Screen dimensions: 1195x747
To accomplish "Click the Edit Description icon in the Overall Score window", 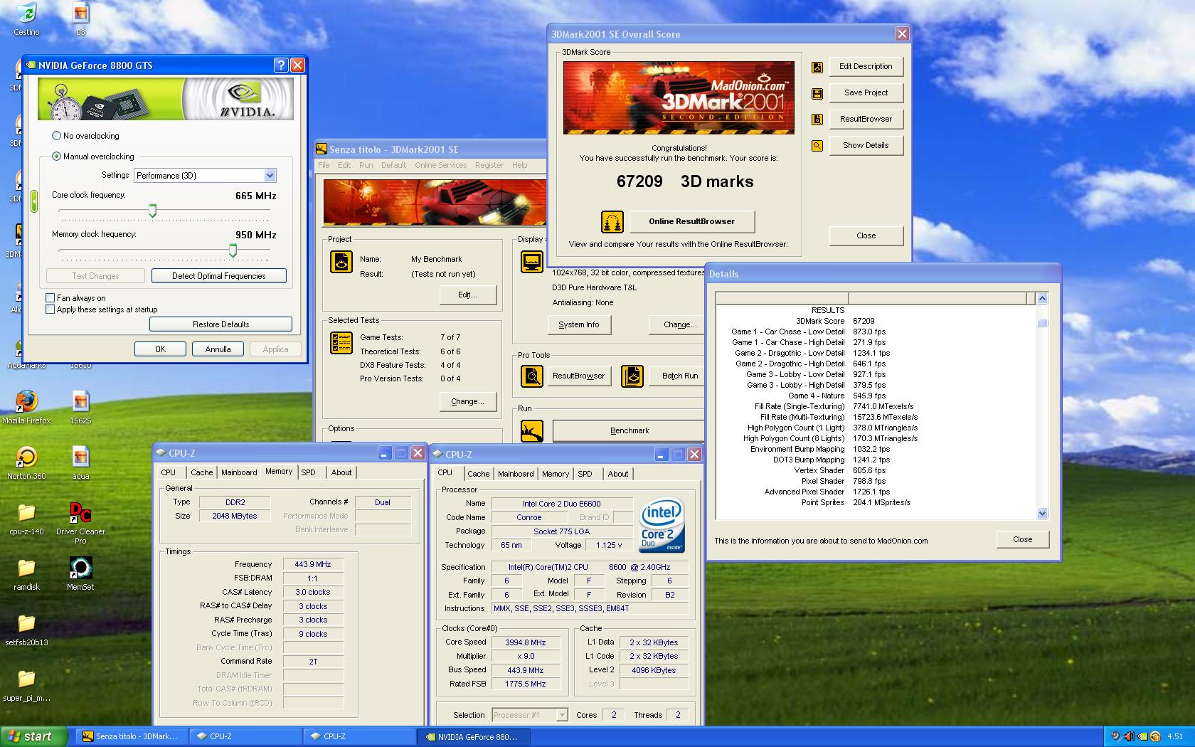I will 817,67.
